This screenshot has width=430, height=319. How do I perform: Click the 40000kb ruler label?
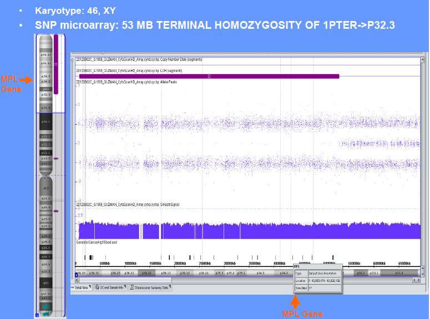pyautogui.click(x=279, y=264)
